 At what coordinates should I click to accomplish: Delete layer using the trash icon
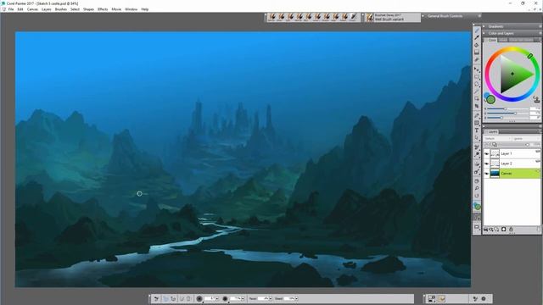[x=538, y=230]
